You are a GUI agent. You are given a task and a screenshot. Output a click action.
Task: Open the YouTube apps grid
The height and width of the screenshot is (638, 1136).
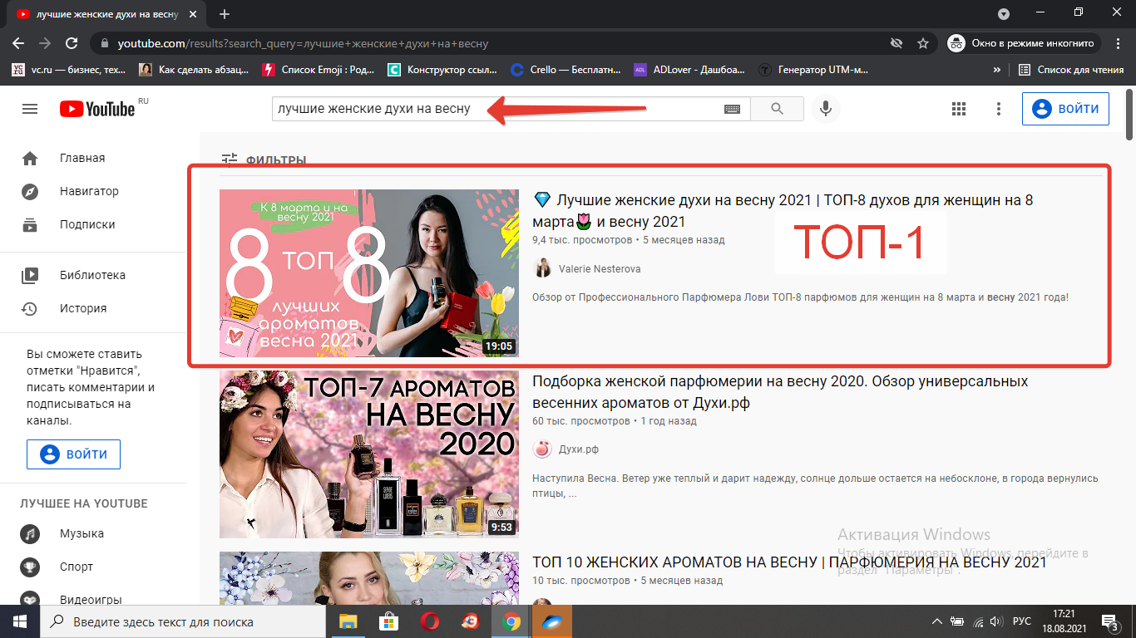[x=958, y=109]
